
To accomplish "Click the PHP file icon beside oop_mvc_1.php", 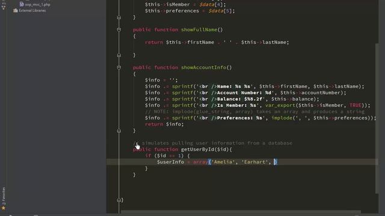I will coord(22,4).
